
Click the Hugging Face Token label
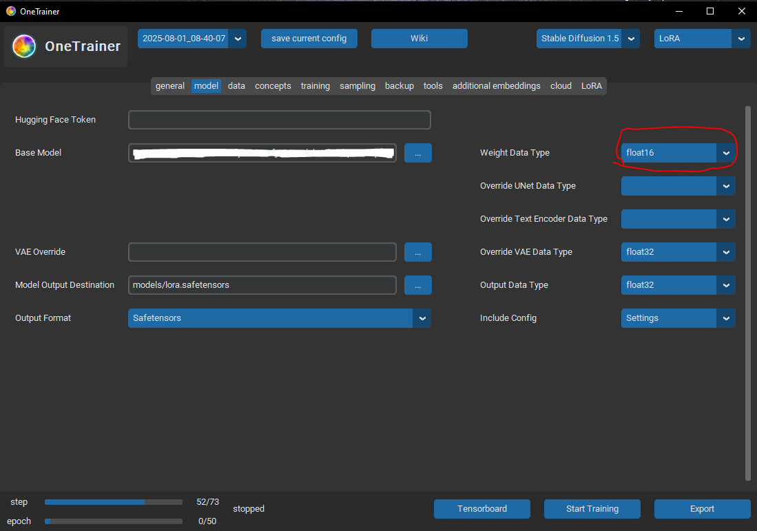pyautogui.click(x=55, y=120)
